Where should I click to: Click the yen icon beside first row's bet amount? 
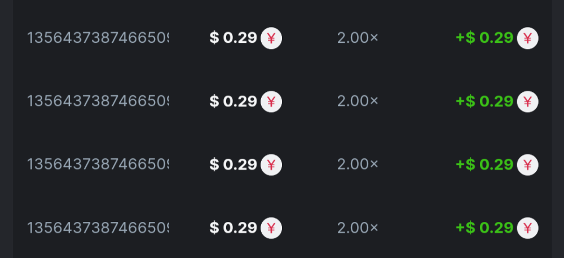(x=271, y=38)
